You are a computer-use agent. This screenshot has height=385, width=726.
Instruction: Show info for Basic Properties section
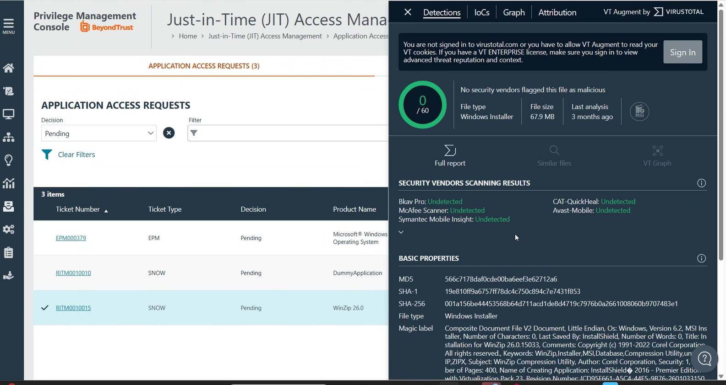pyautogui.click(x=701, y=258)
